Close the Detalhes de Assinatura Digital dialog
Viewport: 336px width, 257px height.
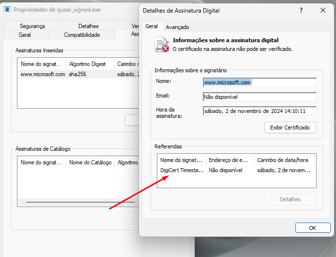click(323, 10)
